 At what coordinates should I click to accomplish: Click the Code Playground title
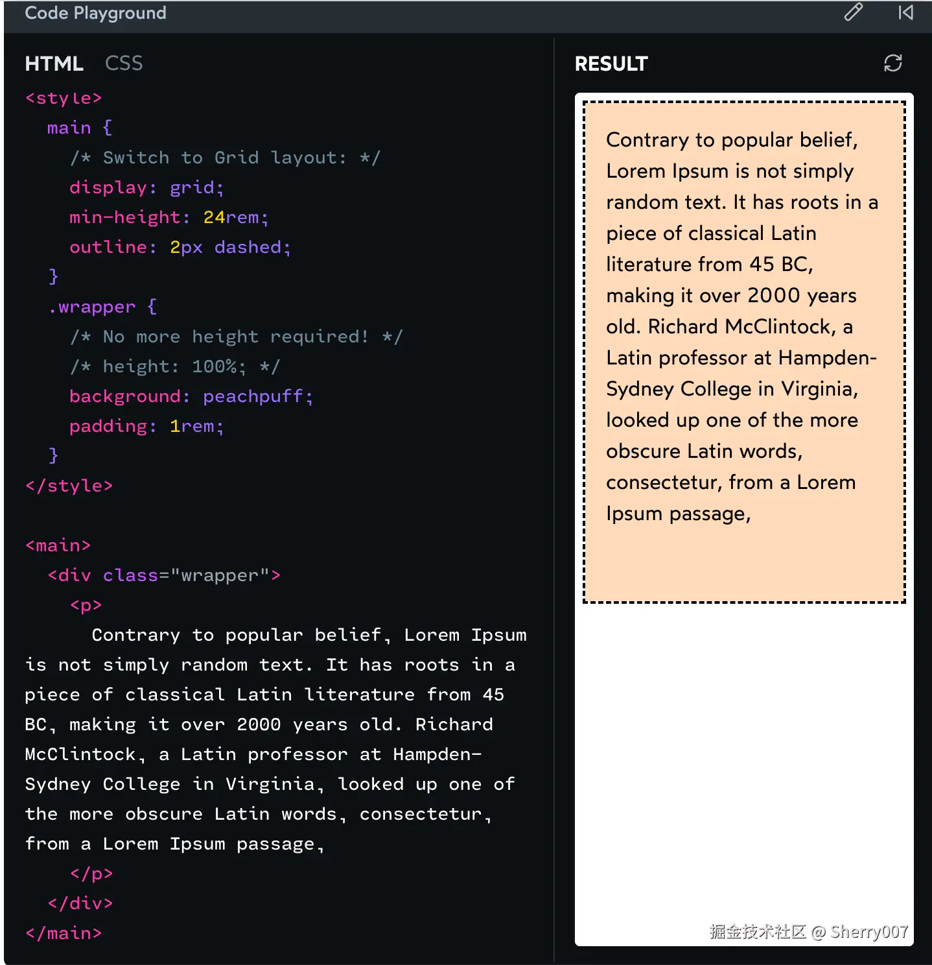point(95,13)
